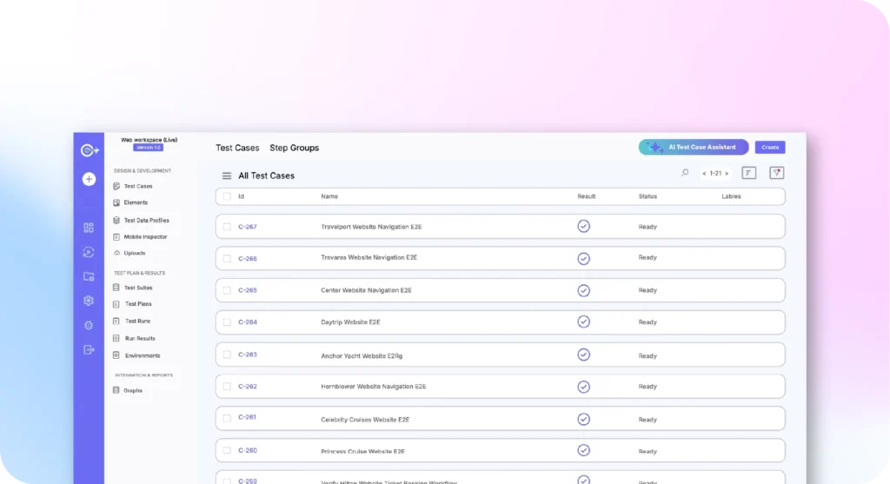Screen dimensions: 890x484
Task: Open the version 1.0 workspace selector
Action: pyautogui.click(x=148, y=148)
